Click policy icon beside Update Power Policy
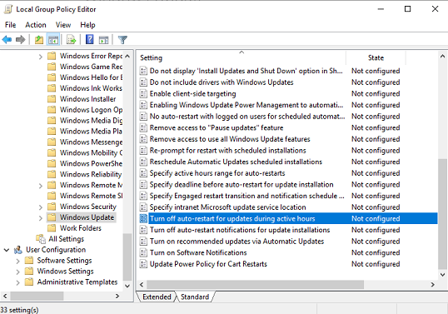Viewport: 448px width, 314px height. (143, 264)
